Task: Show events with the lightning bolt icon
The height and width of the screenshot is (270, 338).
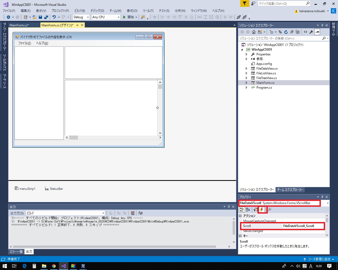Action: pyautogui.click(x=261, y=210)
